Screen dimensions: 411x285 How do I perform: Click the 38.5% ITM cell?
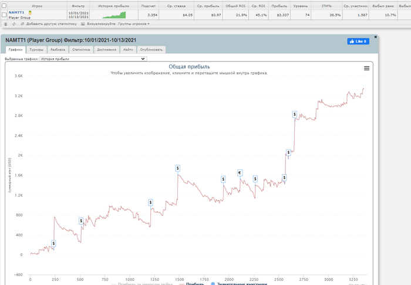tap(326, 15)
